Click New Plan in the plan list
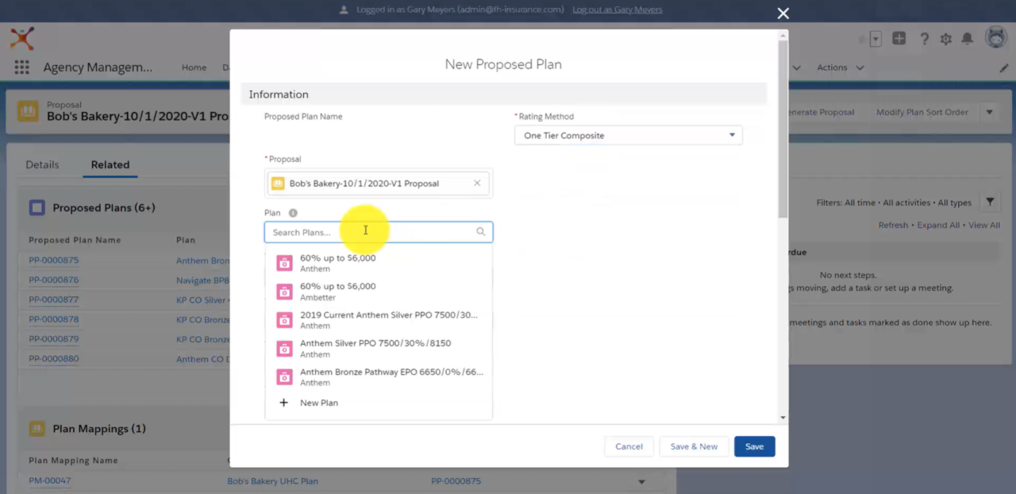Screen dimensions: 1016x494 [x=318, y=403]
